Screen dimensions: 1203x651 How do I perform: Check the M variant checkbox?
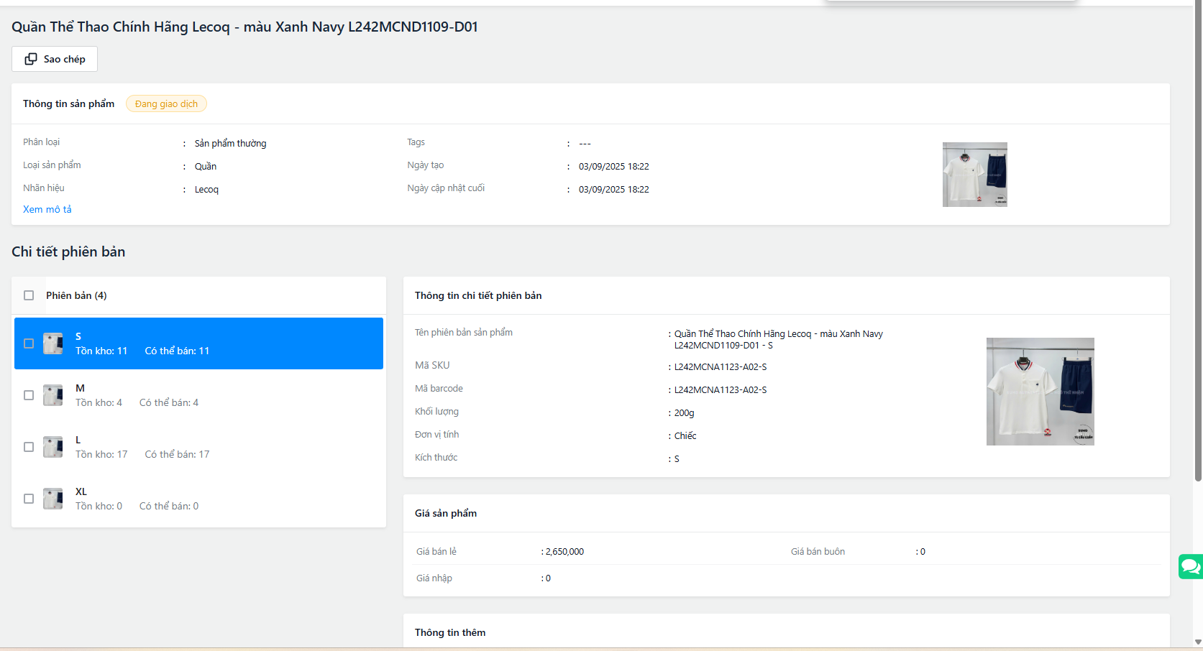pyautogui.click(x=29, y=395)
